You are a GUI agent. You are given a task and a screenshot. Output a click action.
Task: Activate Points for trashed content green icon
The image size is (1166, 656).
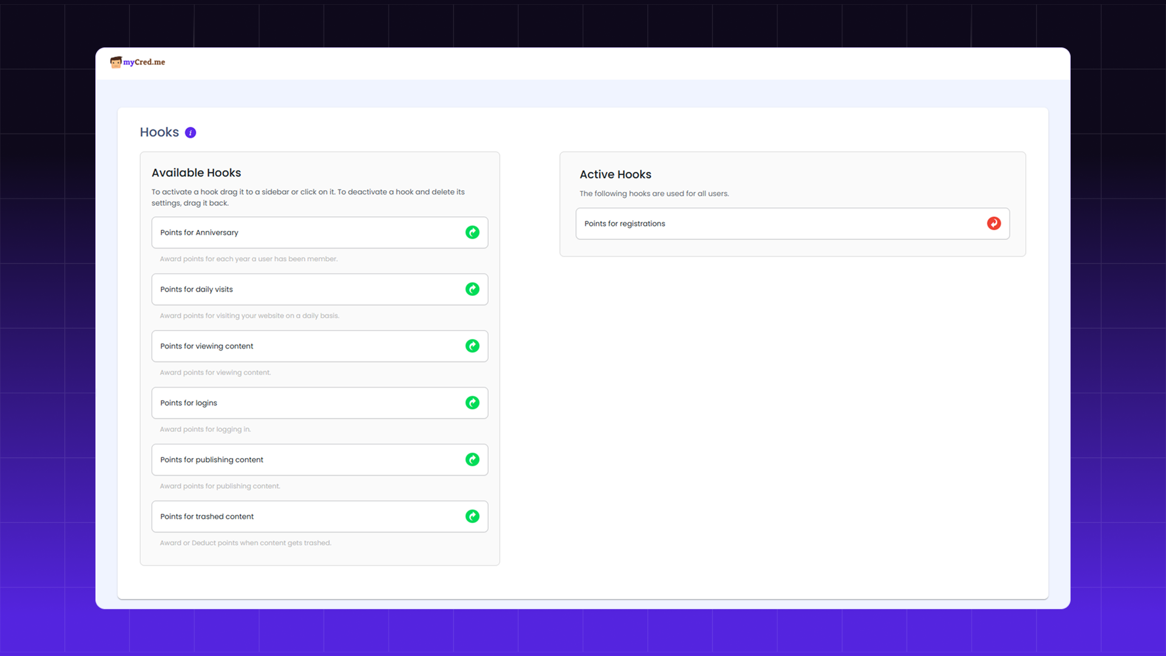(472, 516)
